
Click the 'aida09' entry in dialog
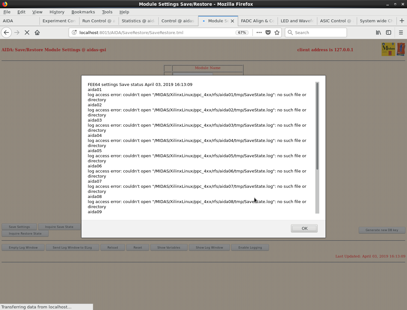click(95, 212)
